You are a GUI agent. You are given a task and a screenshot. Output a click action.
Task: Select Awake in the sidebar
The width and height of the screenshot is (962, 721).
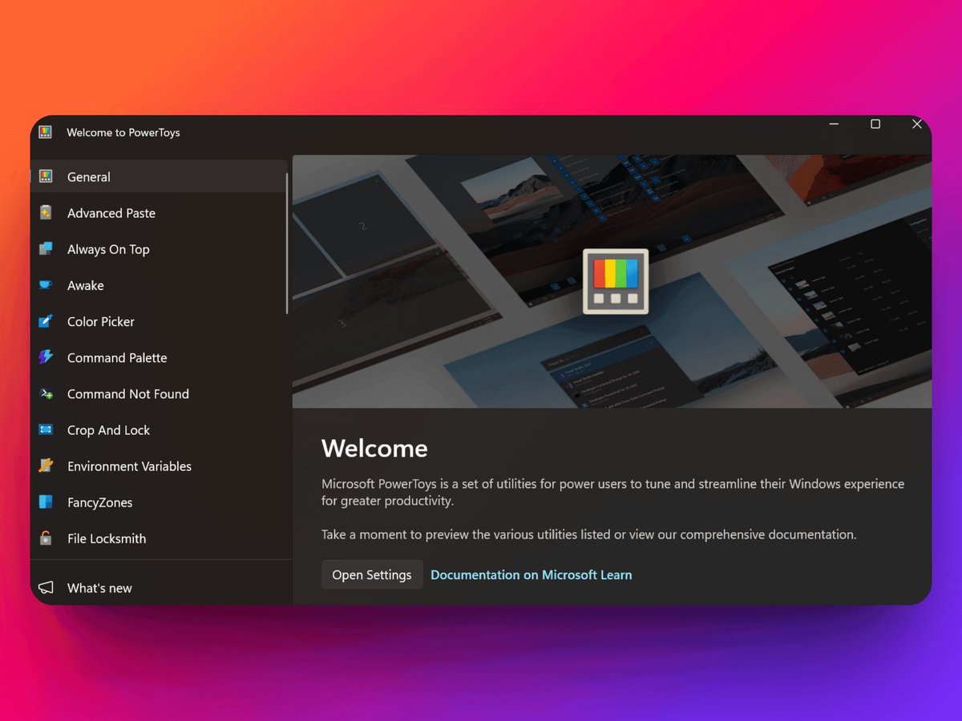point(159,285)
